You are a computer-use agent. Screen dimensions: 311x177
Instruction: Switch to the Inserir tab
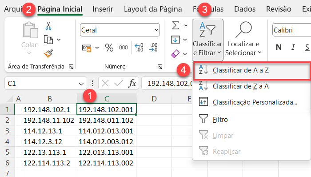tap(103, 9)
